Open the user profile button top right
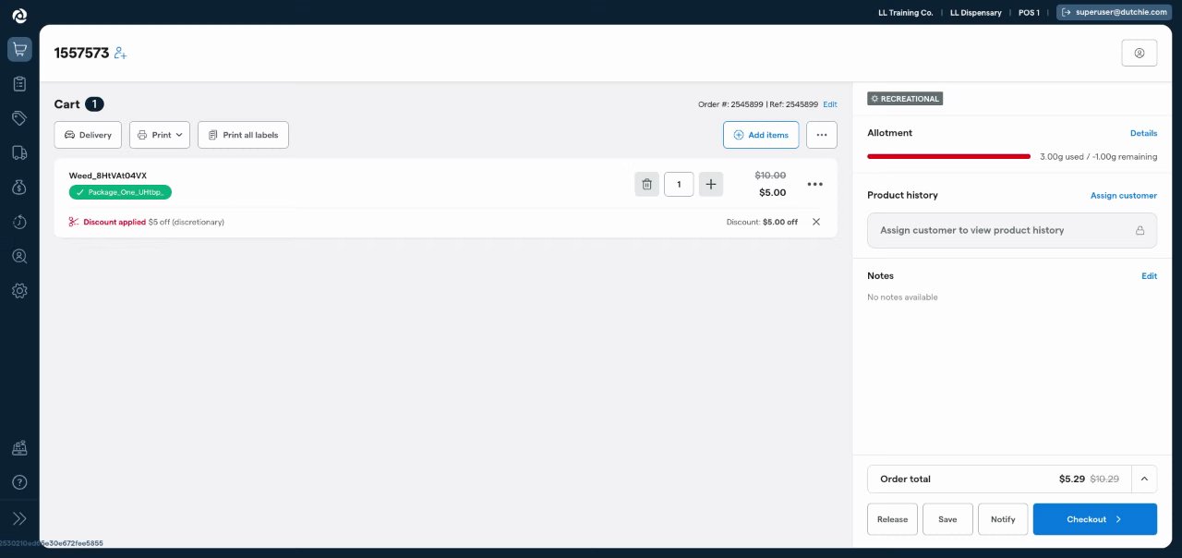Image resolution: width=1182 pixels, height=558 pixels. click(1139, 54)
